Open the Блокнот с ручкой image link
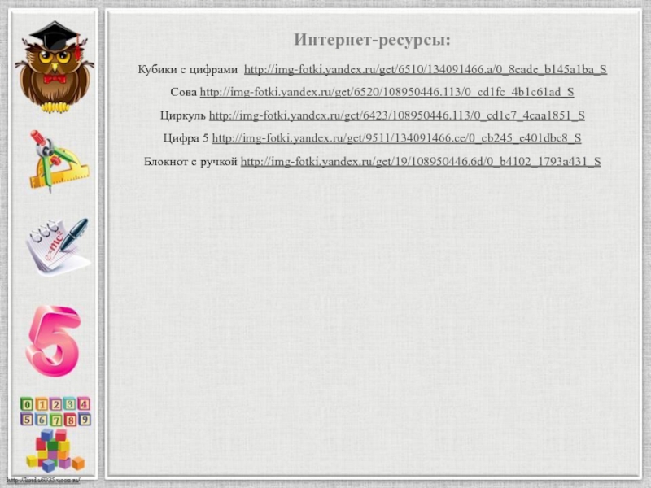The height and width of the screenshot is (488, 651). point(421,161)
